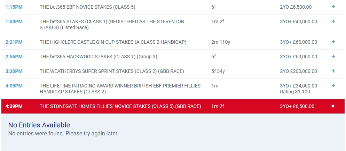This screenshot has width=346, height=151.
Task: Collapse the Stonegate Homes race with X icon
Action: (333, 106)
